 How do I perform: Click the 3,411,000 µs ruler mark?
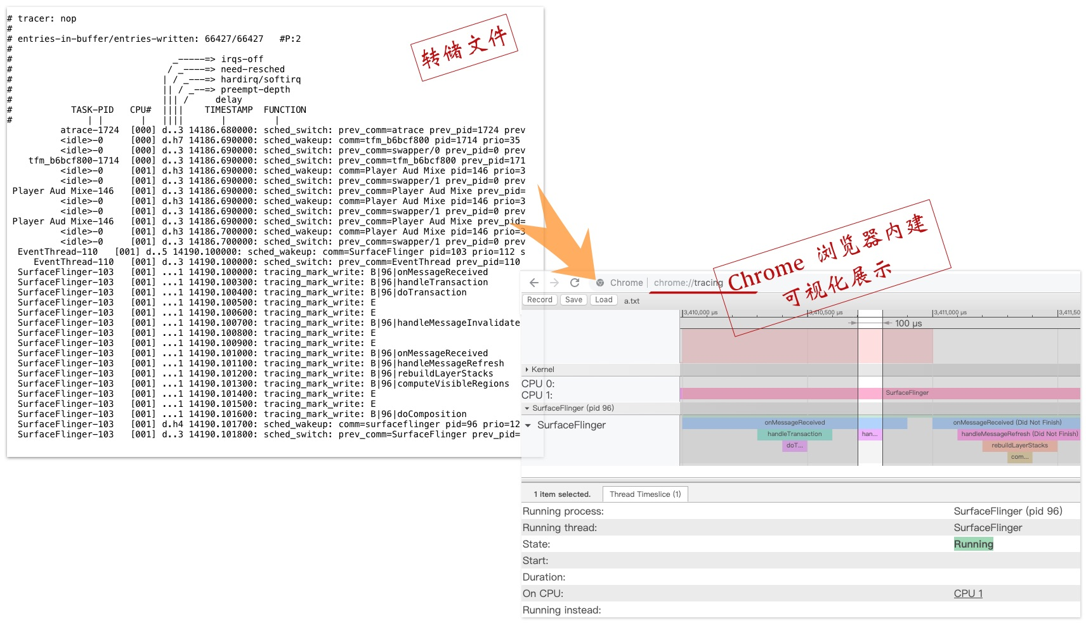(x=950, y=312)
